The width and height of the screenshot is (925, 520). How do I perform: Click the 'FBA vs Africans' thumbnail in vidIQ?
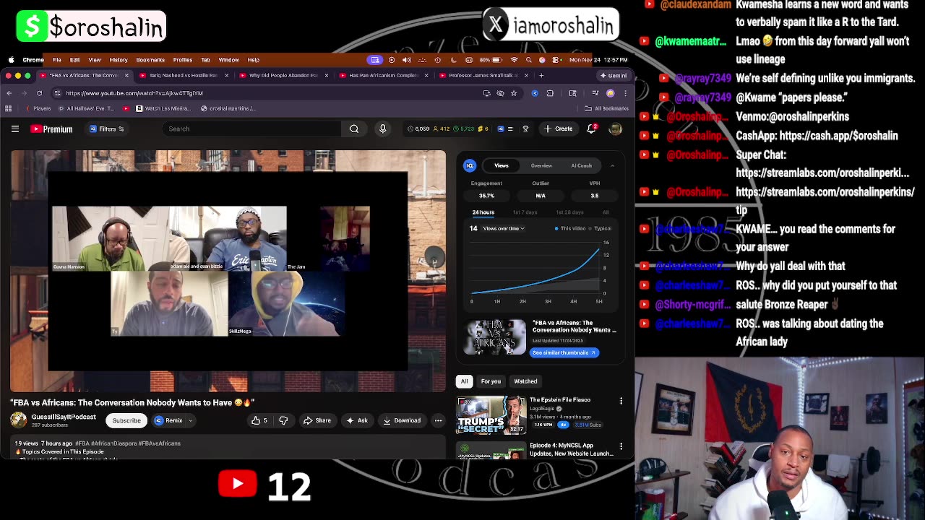click(x=495, y=337)
